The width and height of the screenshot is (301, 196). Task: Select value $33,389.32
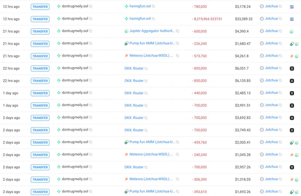click(x=243, y=19)
